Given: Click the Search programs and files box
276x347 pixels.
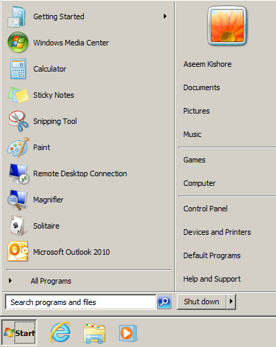Looking at the screenshot, I should point(81,302).
